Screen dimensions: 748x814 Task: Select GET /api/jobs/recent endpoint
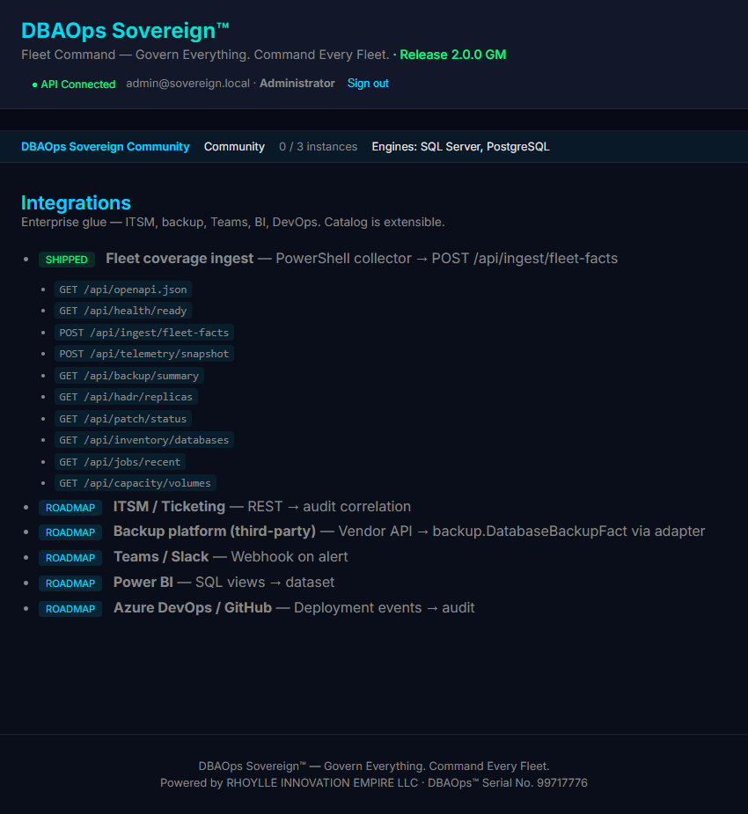(120, 461)
